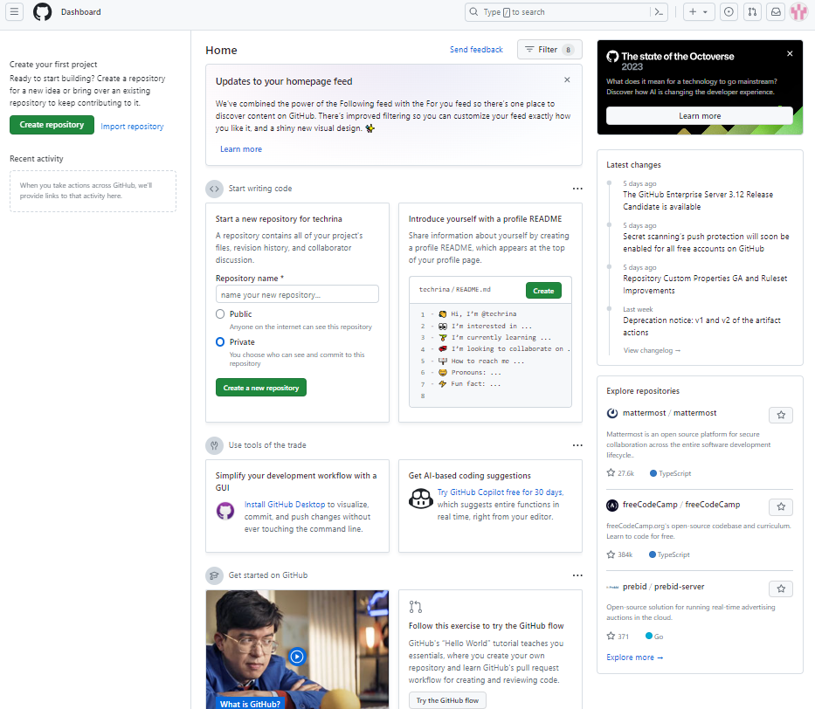Open the View changelog link

(x=652, y=350)
